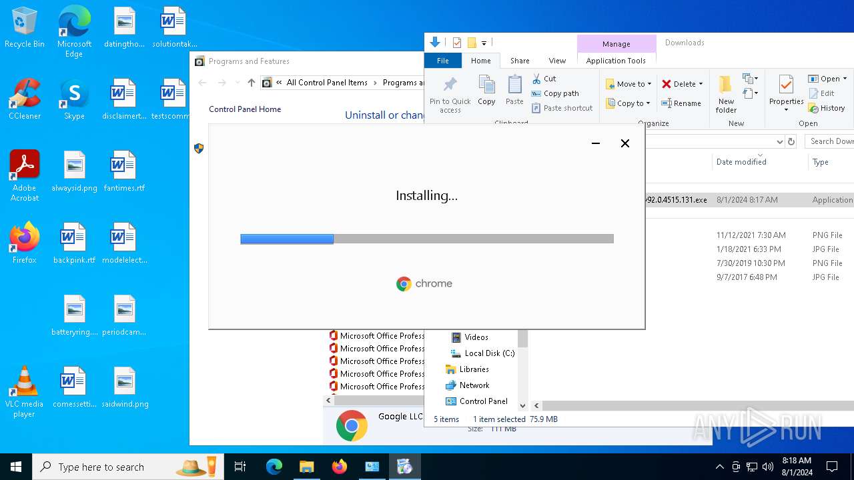Select the fantimes.rtf desktop document
Viewport: 854px width, 480px height.
click(x=123, y=172)
